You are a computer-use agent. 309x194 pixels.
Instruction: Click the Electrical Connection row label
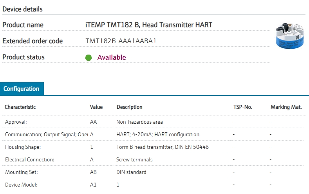tap(29, 159)
